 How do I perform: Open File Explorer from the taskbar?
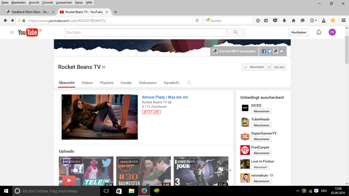click(x=131, y=191)
